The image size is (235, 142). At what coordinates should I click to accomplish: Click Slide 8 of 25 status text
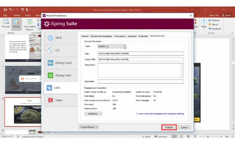[7, 137]
